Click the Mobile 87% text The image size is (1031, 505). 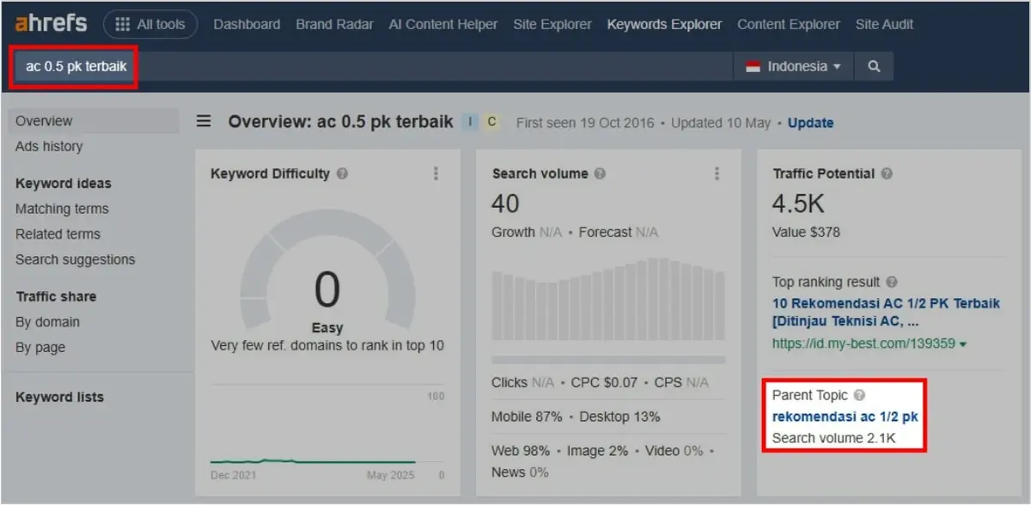527,417
